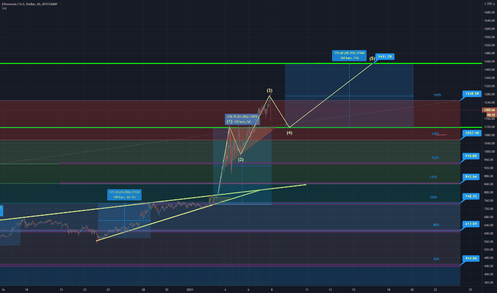The image size is (497, 293).
Task: Click the 1400.00 price axis tick
Action: (x=490, y=70)
